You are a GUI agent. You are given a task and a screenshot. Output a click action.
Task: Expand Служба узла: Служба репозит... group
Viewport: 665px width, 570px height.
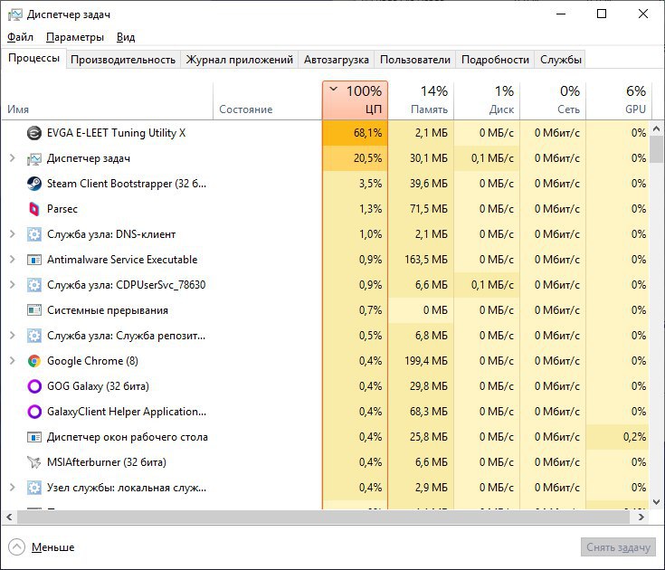pos(13,336)
